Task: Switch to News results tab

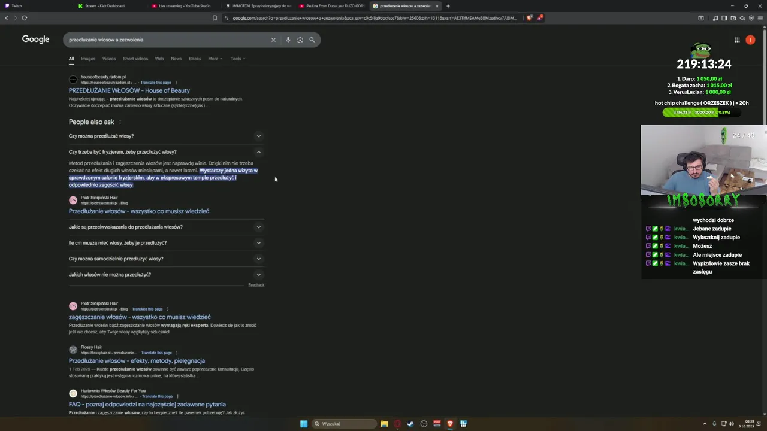Action: point(176,59)
